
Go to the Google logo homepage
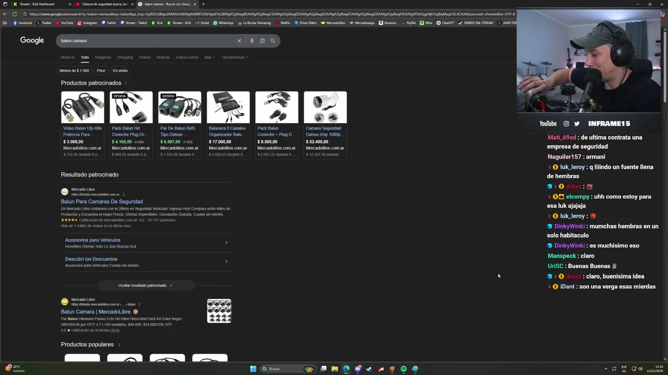pyautogui.click(x=32, y=41)
